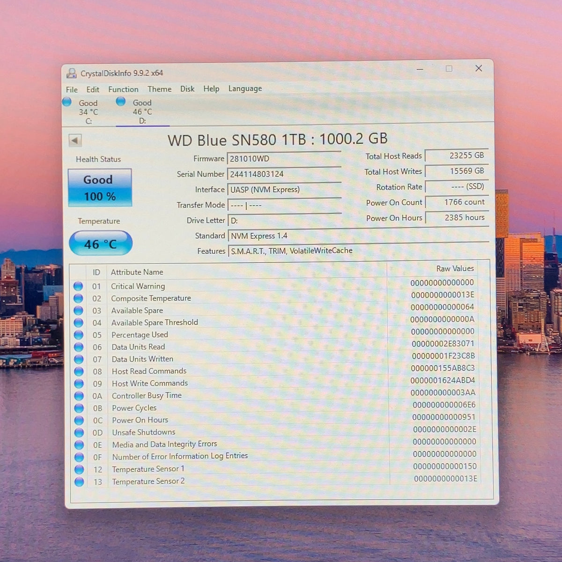Click the status icon for Percentage Used
The width and height of the screenshot is (562, 562).
78,335
